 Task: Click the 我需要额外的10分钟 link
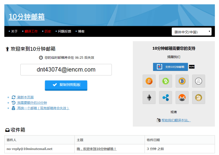32,103
